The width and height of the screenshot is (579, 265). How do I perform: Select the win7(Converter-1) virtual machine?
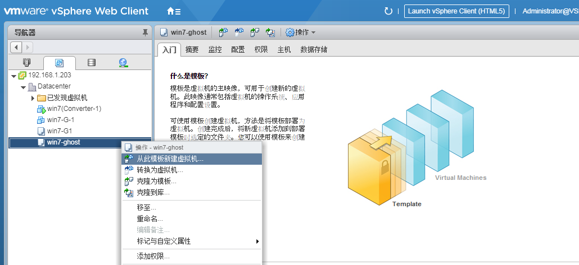click(74, 109)
